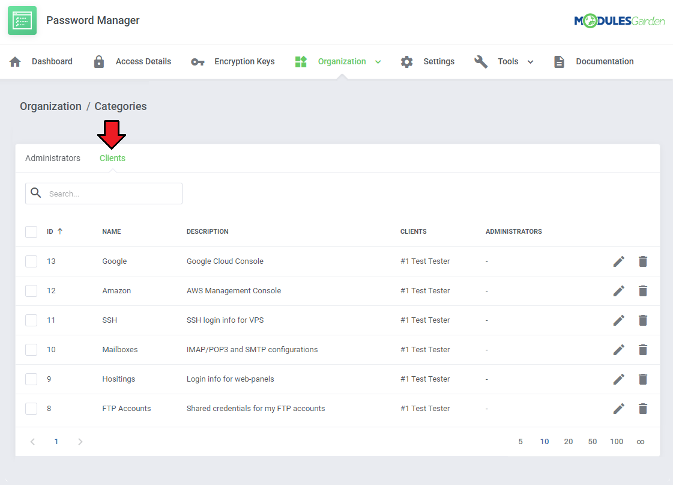Click the Password Manager app logo icon
The width and height of the screenshot is (673, 485).
coord(22,20)
